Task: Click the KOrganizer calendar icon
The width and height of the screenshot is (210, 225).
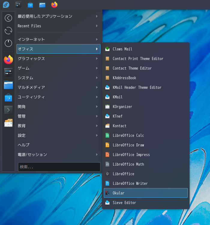Action: coord(107,106)
